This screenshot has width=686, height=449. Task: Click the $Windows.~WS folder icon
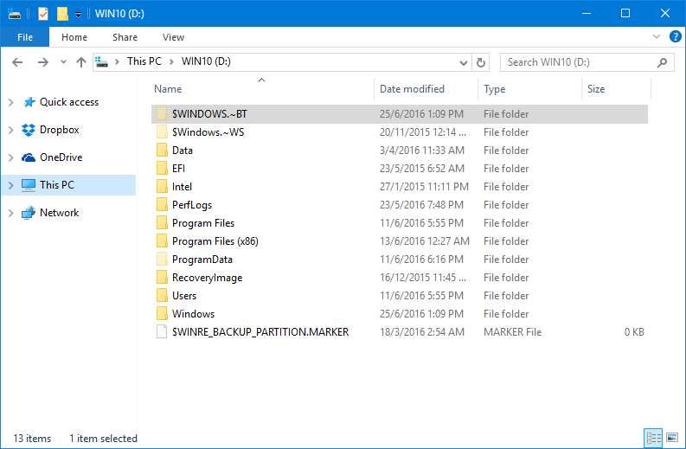pos(162,132)
